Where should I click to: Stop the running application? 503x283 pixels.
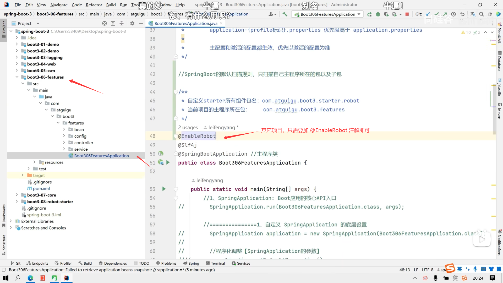[407, 14]
